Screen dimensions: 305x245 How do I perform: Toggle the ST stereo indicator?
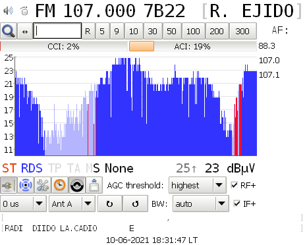click(x=9, y=168)
